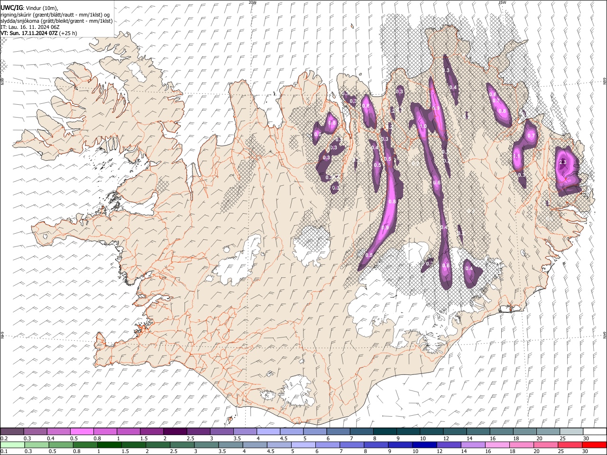This screenshot has width=607, height=455.
Task: Click the '20W' longitude label at the top
Action: [x=252, y=2]
